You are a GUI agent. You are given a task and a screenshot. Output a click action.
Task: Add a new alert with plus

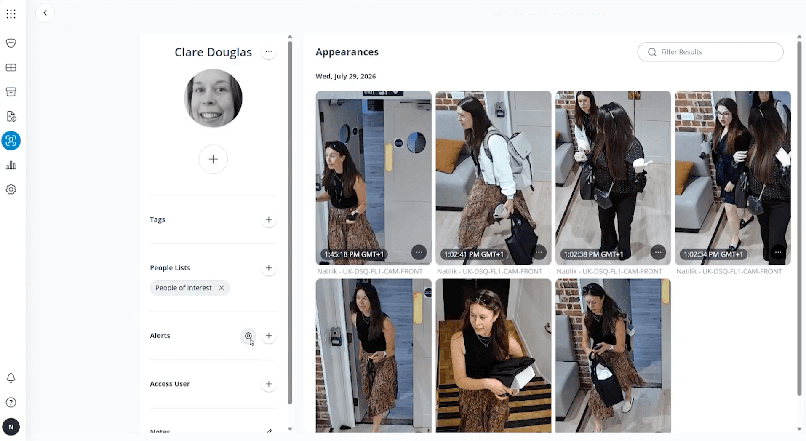(269, 336)
